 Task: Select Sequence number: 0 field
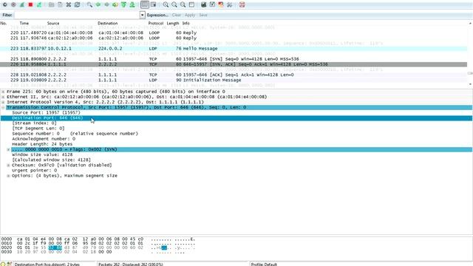pos(75,134)
